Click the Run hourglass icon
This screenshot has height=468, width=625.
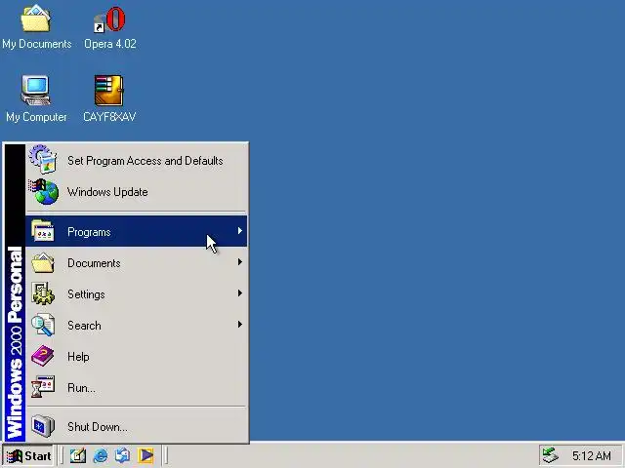[43, 387]
